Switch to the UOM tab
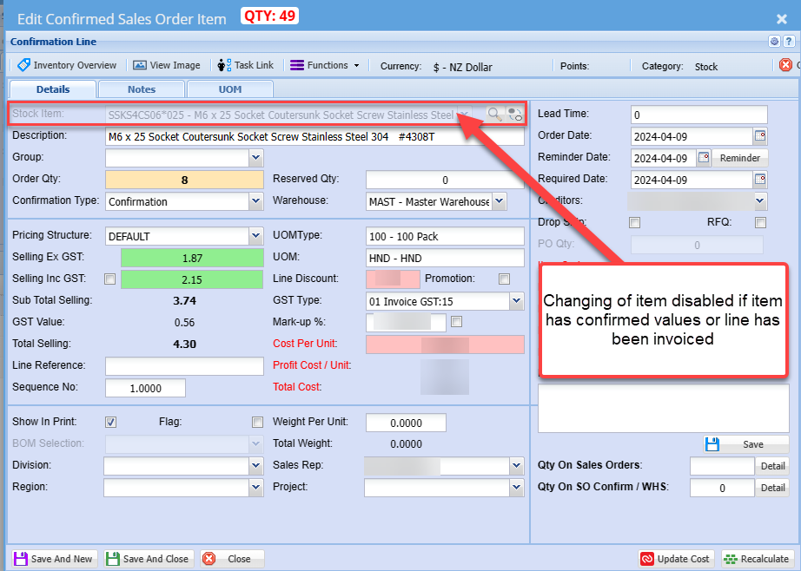801x571 pixels. (229, 89)
